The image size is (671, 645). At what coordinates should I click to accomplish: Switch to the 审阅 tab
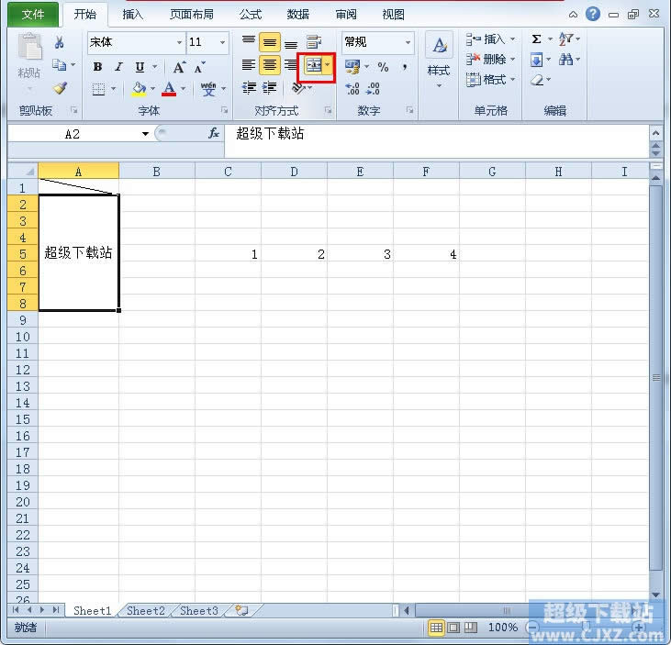pyautogui.click(x=346, y=15)
